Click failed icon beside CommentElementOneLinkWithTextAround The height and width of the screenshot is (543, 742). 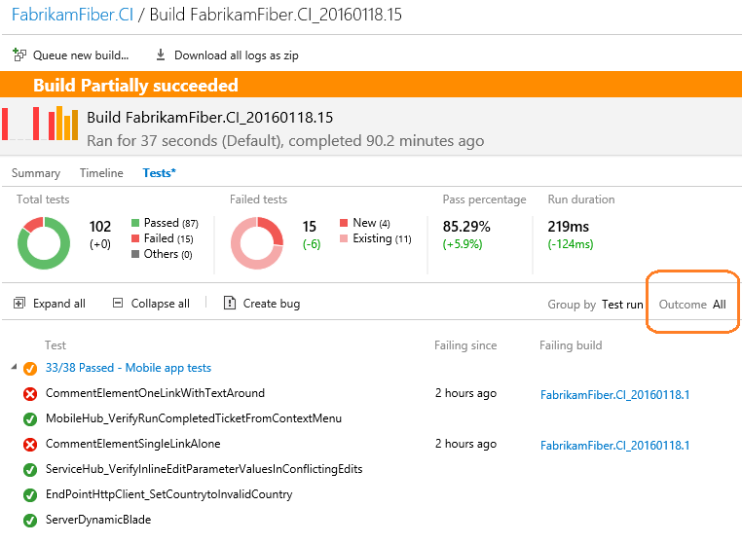point(30,393)
